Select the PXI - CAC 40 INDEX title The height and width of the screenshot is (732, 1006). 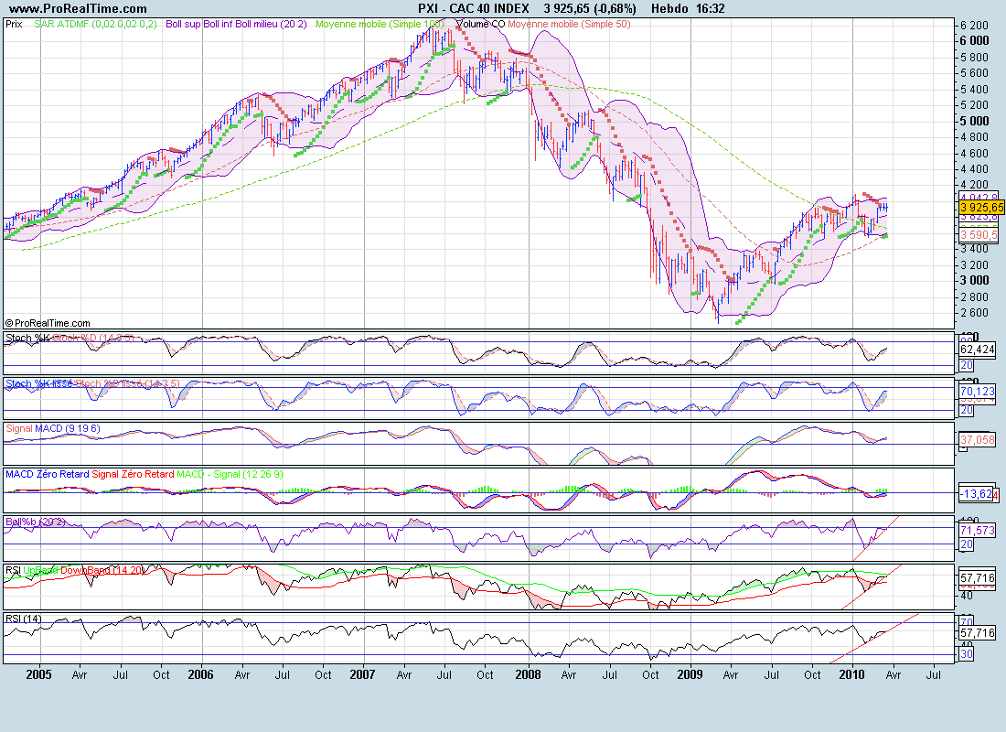click(x=474, y=9)
